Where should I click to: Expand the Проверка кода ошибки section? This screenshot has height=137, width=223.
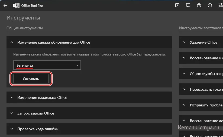coord(11,129)
